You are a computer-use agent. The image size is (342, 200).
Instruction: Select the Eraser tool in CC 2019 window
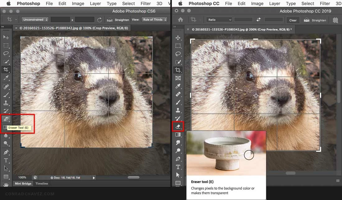point(178,127)
